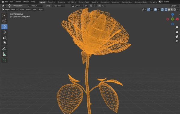Switch to the Sculpting workspace tab

click(x=61, y=2)
